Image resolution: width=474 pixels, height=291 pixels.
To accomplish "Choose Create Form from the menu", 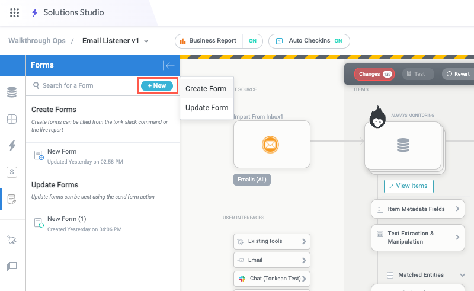I will click(x=206, y=89).
